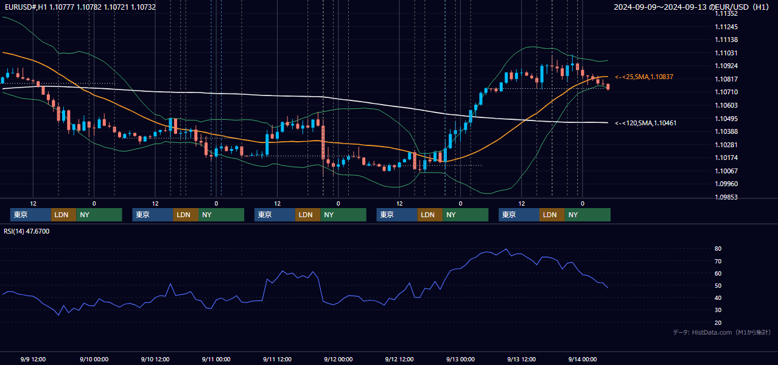Click RSI scale value 40
Viewport: 778px width, 365px height.
click(718, 297)
